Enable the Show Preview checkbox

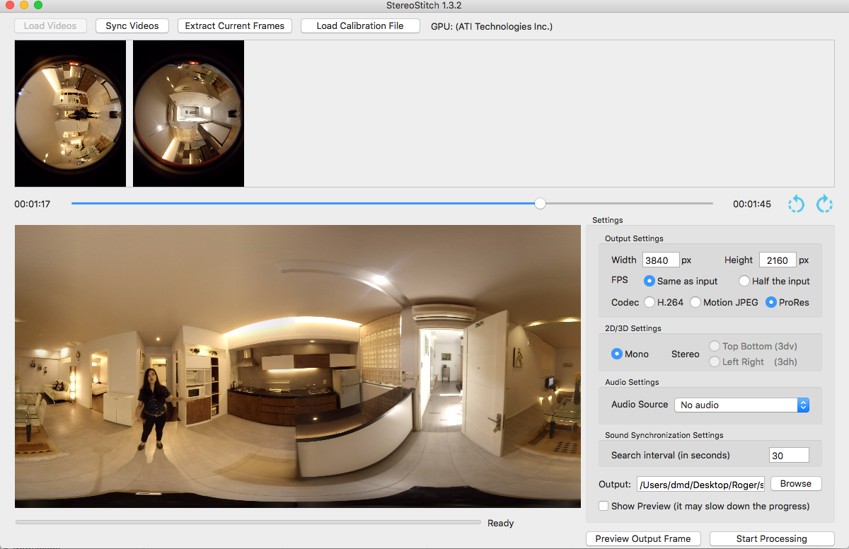tap(603, 506)
